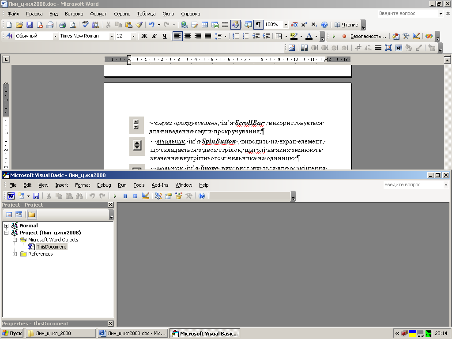
Task: Click View Code icon in Project panel
Action: pyautogui.click(x=9, y=215)
